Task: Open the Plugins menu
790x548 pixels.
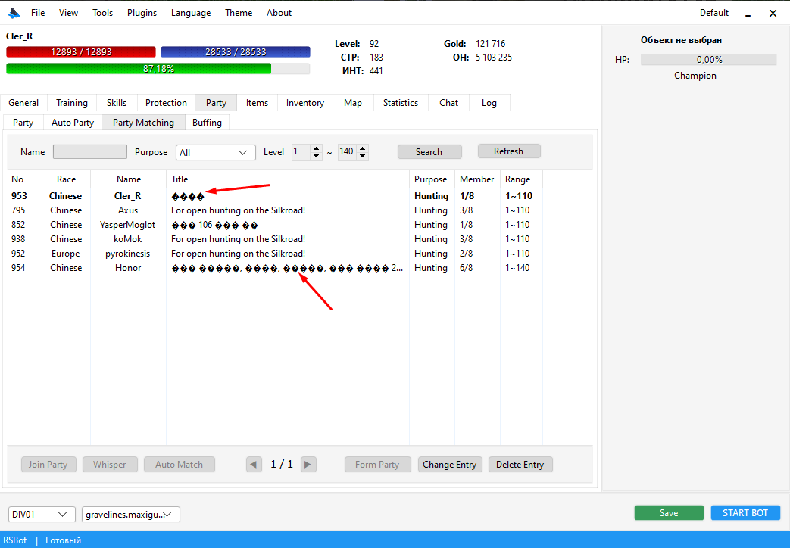Action: [142, 12]
